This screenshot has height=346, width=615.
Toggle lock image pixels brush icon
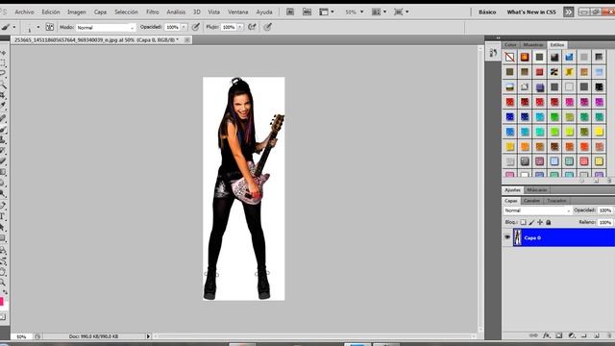(531, 222)
